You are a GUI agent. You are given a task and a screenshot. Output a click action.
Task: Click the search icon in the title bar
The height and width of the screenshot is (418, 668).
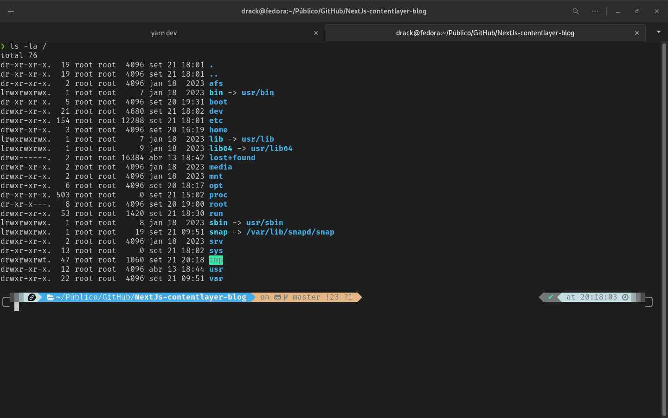pyautogui.click(x=576, y=11)
